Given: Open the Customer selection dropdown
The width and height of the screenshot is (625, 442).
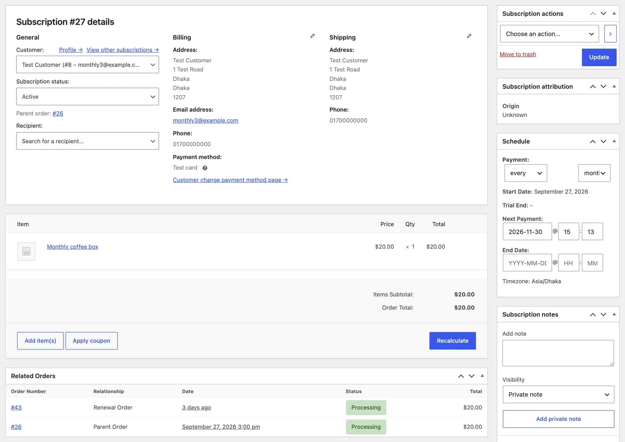Looking at the screenshot, I should coord(88,64).
